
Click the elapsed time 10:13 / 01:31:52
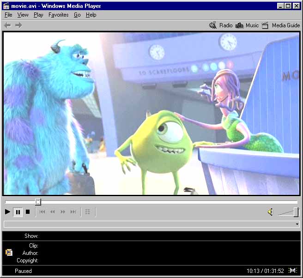[265, 271]
